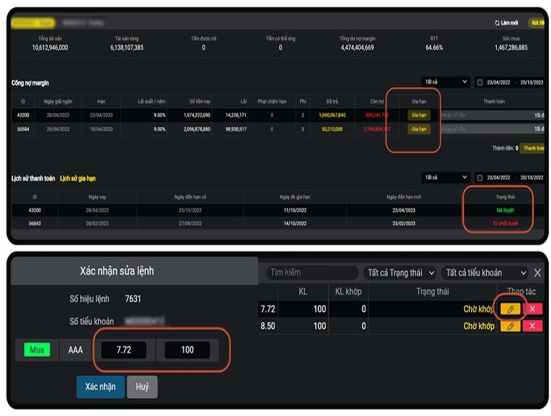This screenshot has width=551, height=416.
Task: Expand the Tất cả filter above margin debt table
Action: (x=446, y=82)
